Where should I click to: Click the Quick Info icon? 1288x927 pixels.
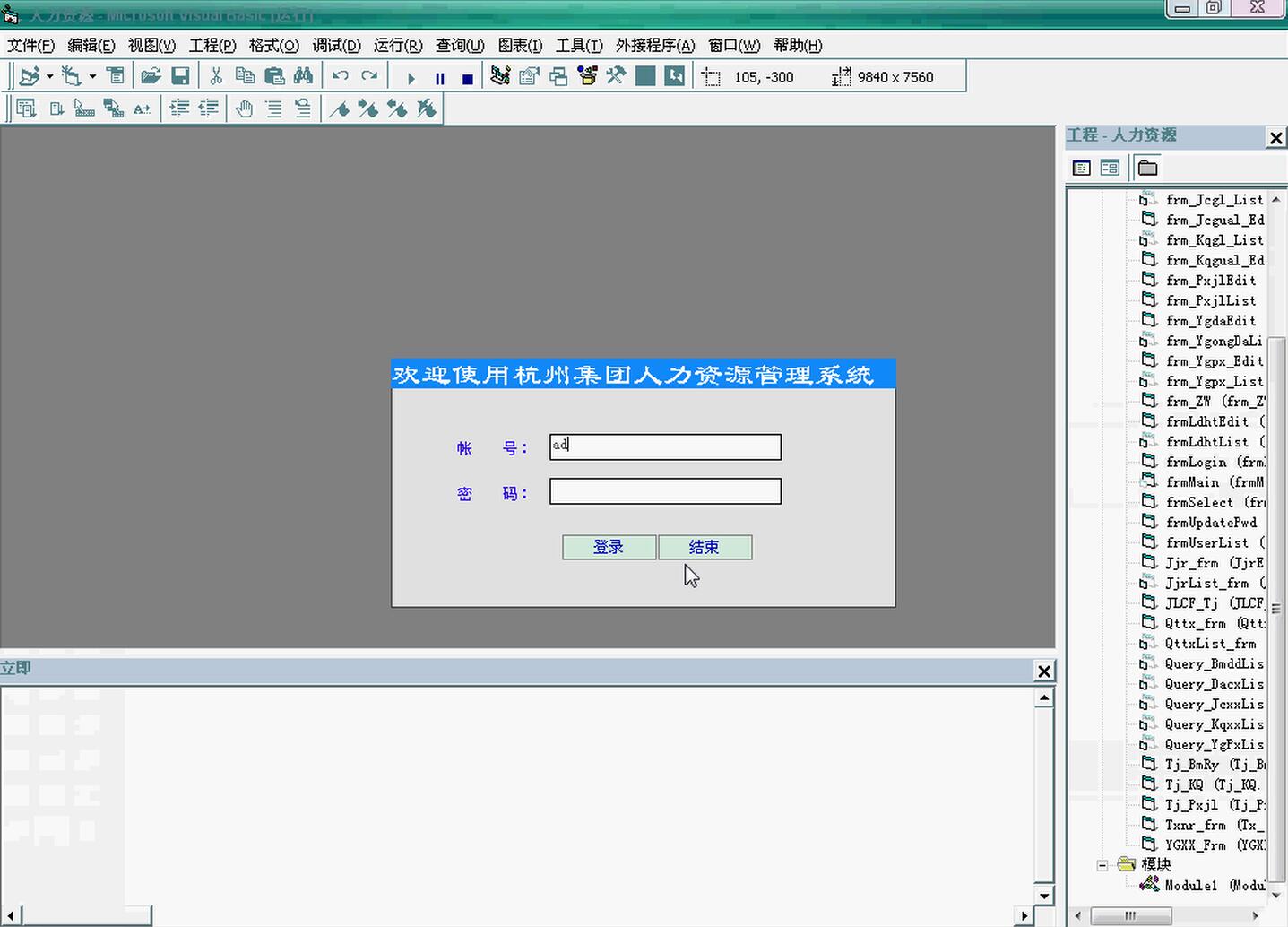point(84,108)
